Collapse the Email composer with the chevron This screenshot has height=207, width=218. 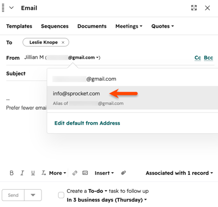(11, 8)
